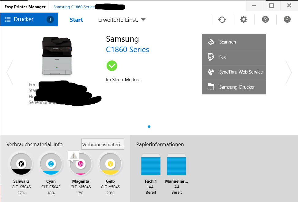Click the 7% magenta toner value
This screenshot has height=202, width=298.
[81, 193]
